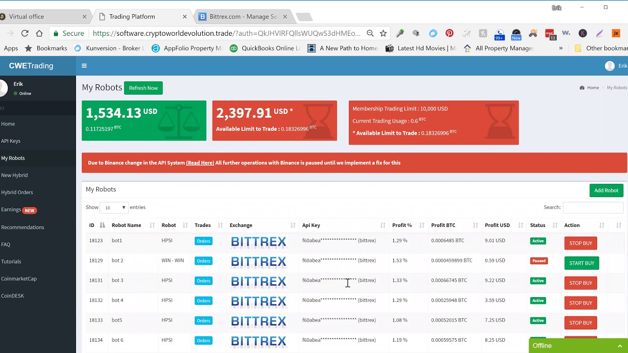The width and height of the screenshot is (628, 353).
Task: Click the Read Here link in alert
Action: point(200,163)
